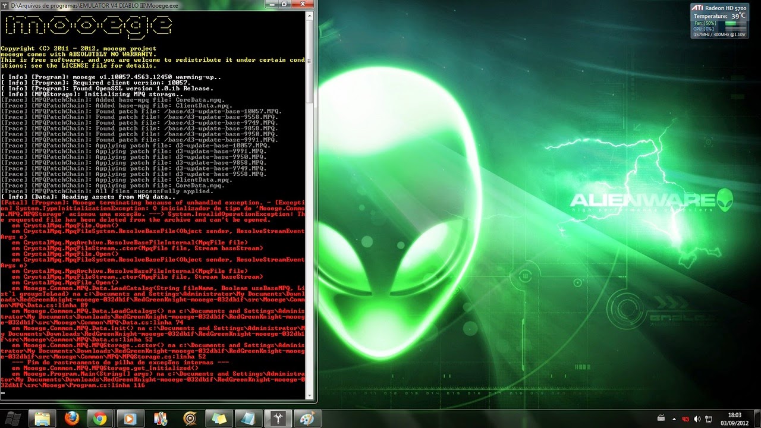Click the gadget temperature reading 39°C
Screen dimensions: 761x428
click(x=738, y=16)
